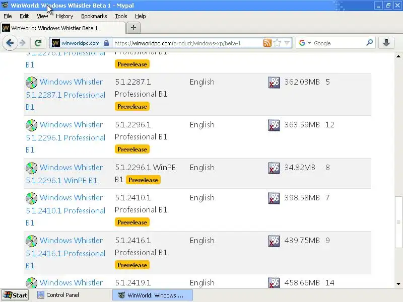403x302 pixels.
Task: Click the URL address field
Action: coord(187,43)
